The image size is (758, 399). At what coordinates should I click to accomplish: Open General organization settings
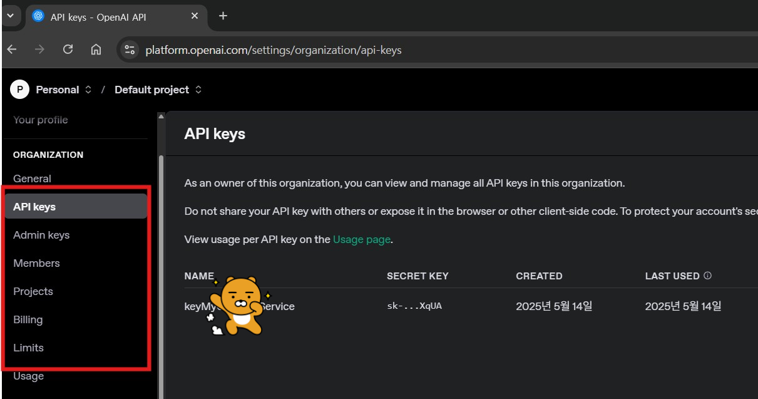pos(32,179)
